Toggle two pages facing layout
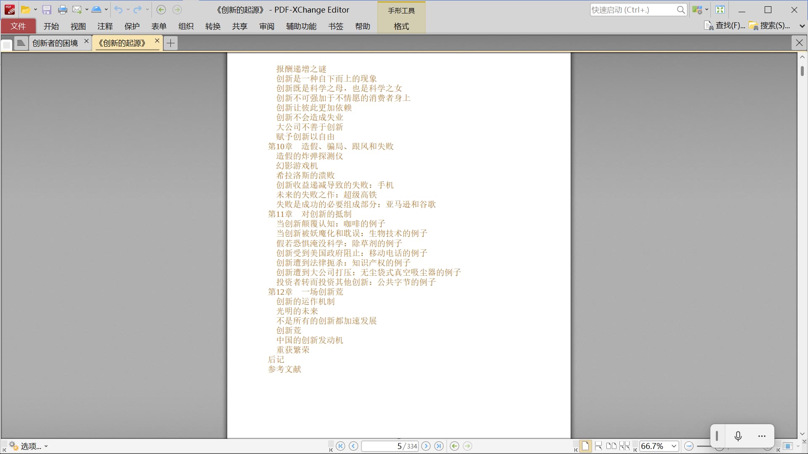 (x=611, y=446)
